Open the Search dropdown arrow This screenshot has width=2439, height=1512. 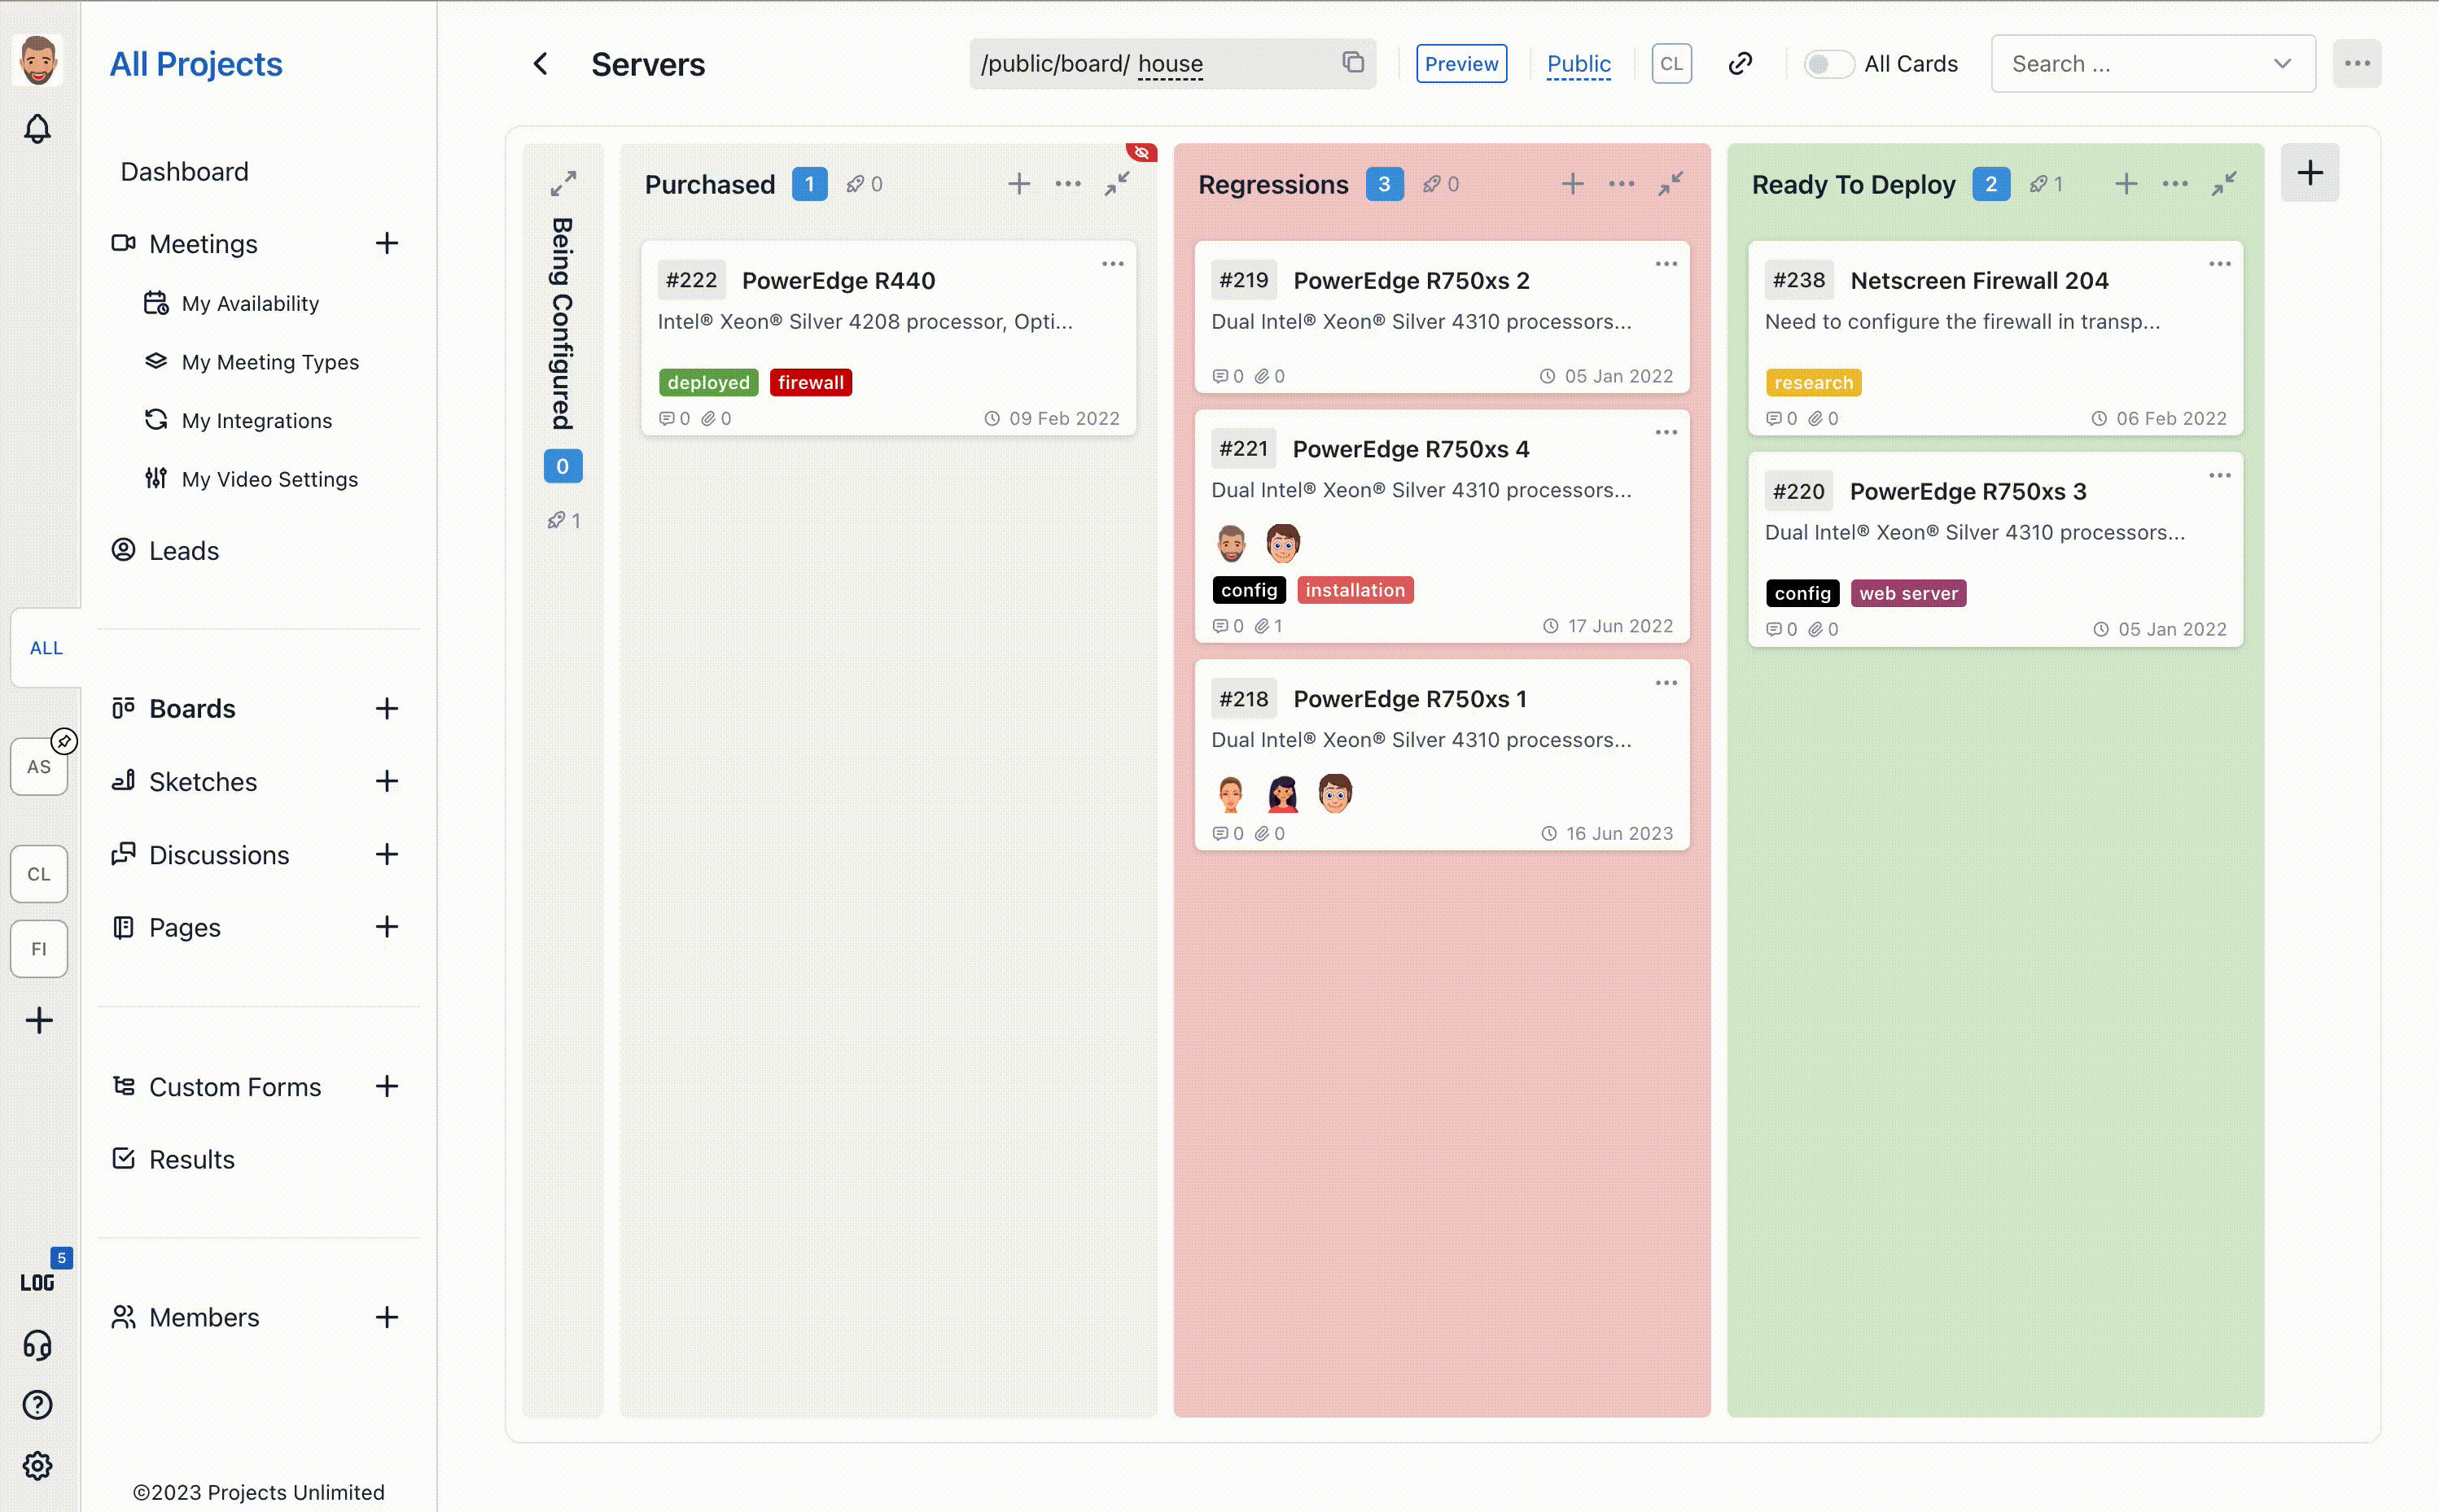[x=2281, y=64]
